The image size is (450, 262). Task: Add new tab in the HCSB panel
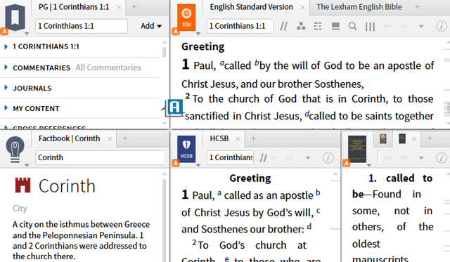click(253, 138)
